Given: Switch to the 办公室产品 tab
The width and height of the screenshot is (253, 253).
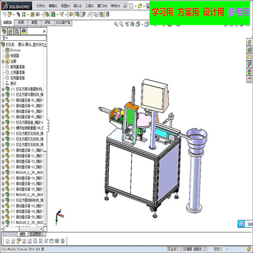Looking at the screenshot, I should (x=63, y=23).
